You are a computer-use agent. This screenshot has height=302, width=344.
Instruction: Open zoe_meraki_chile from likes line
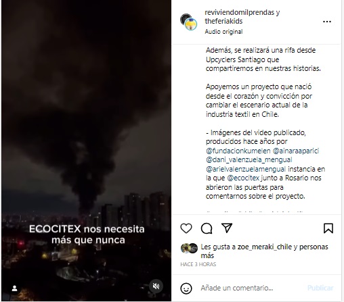265,247
